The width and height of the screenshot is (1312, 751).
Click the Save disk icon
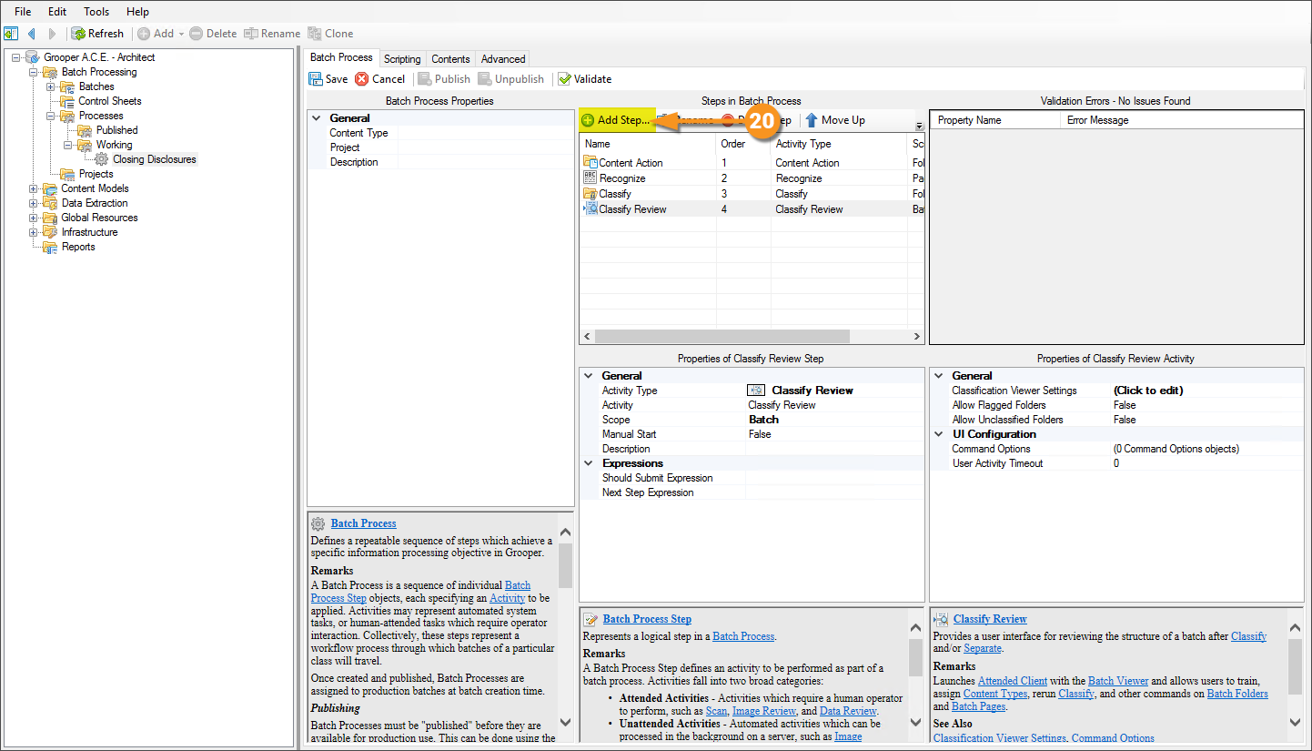click(x=317, y=79)
